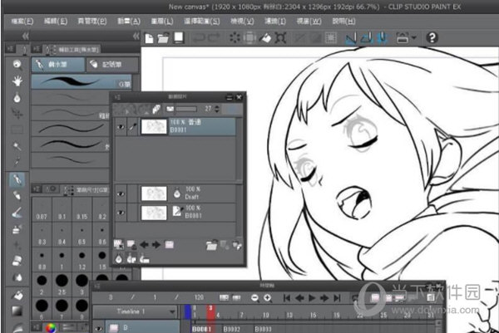Image resolution: width=499 pixels, height=333 pixels.
Task: Click previous cel left arrow in animation cels panel
Action: click(144, 245)
